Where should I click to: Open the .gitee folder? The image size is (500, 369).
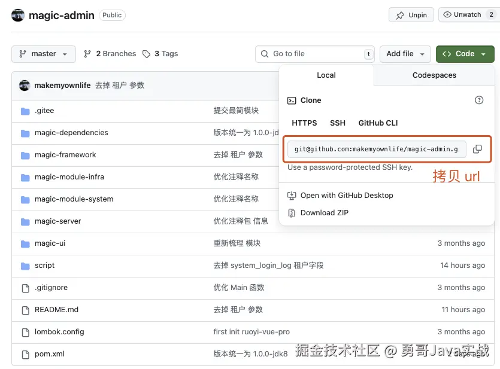click(x=44, y=111)
